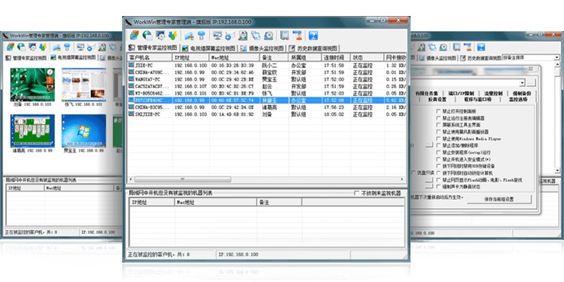Tick the 优盘只读 checkbox
Screen dimensions: 564x282
(x=414, y=173)
